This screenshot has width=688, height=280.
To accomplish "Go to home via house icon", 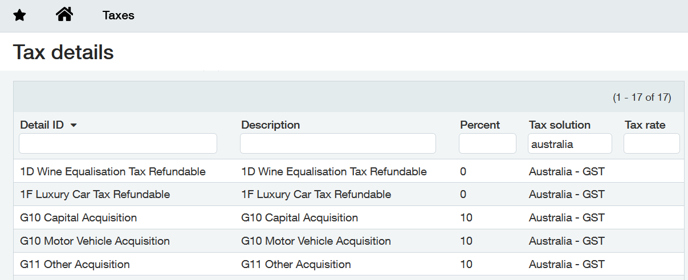I will click(x=64, y=14).
